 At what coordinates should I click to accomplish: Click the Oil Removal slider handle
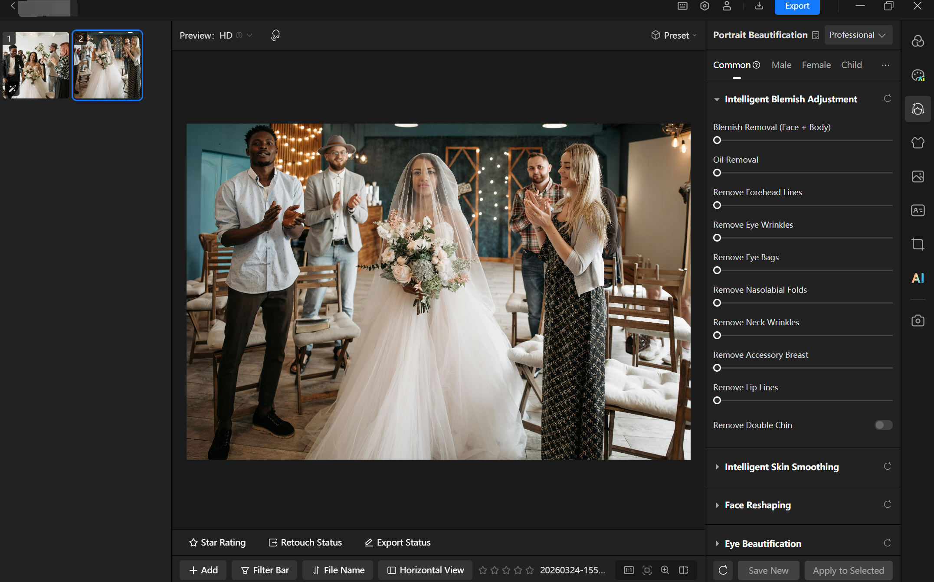tap(717, 173)
